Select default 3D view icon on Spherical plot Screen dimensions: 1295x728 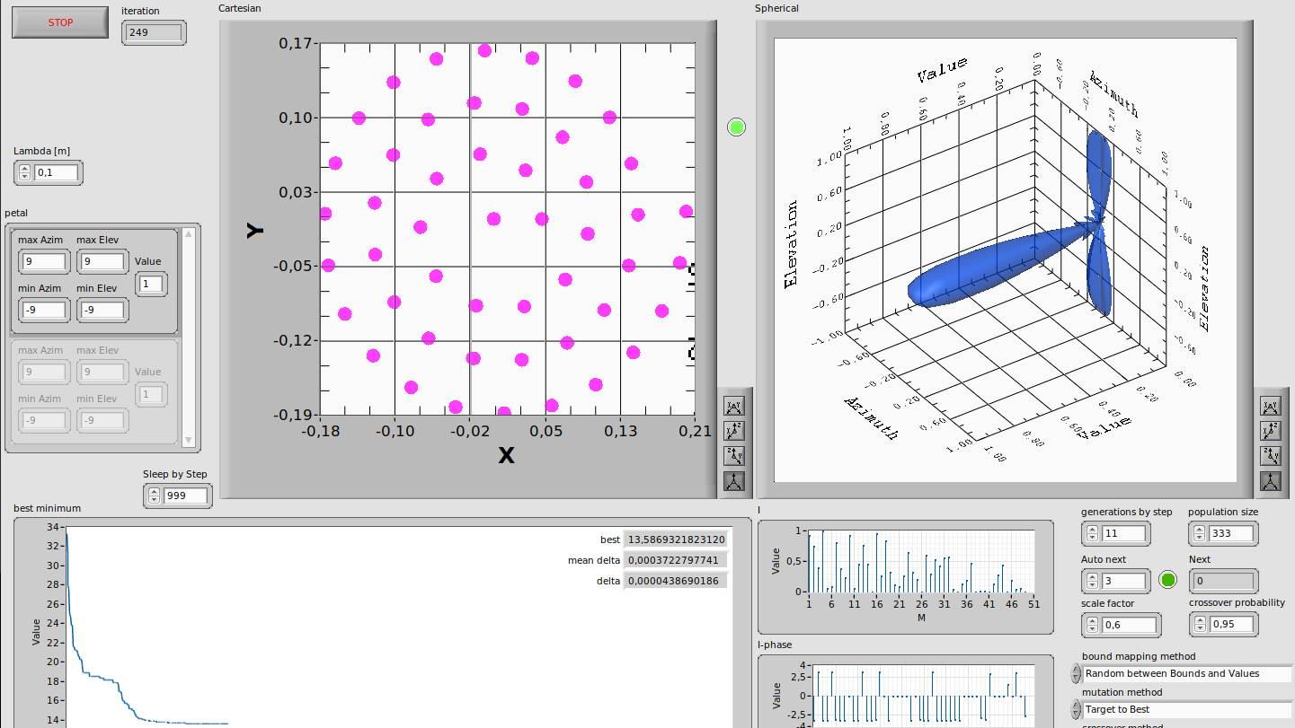(1271, 481)
